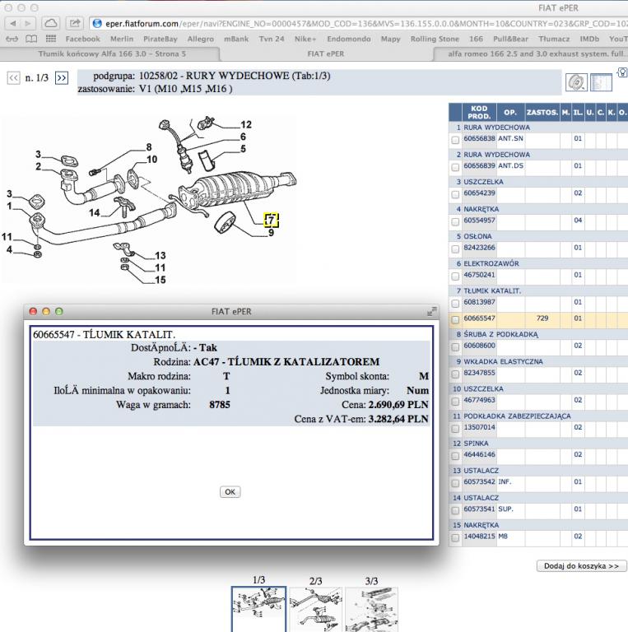Screen dimensions: 628x632
Task: Select diagram thumbnail 2/3
Action: click(x=315, y=608)
